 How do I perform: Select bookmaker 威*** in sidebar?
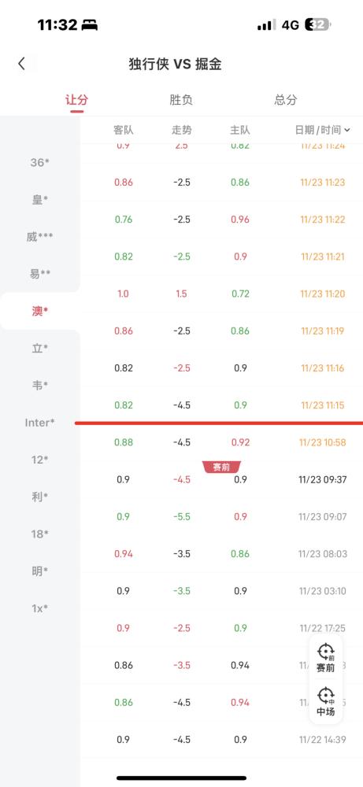point(39,236)
